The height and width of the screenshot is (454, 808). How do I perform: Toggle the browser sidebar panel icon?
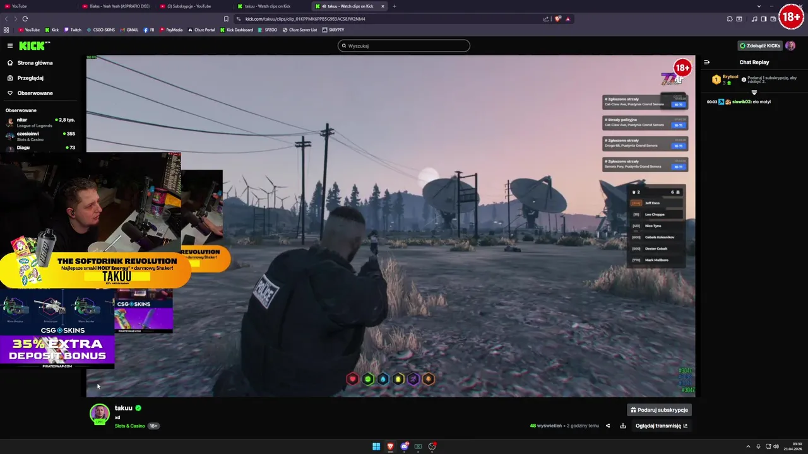pyautogui.click(x=764, y=19)
